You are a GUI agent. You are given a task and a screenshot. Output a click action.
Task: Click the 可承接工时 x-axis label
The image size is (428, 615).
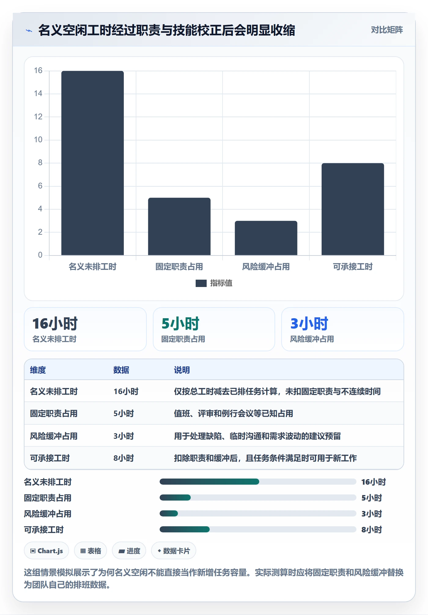click(x=353, y=267)
